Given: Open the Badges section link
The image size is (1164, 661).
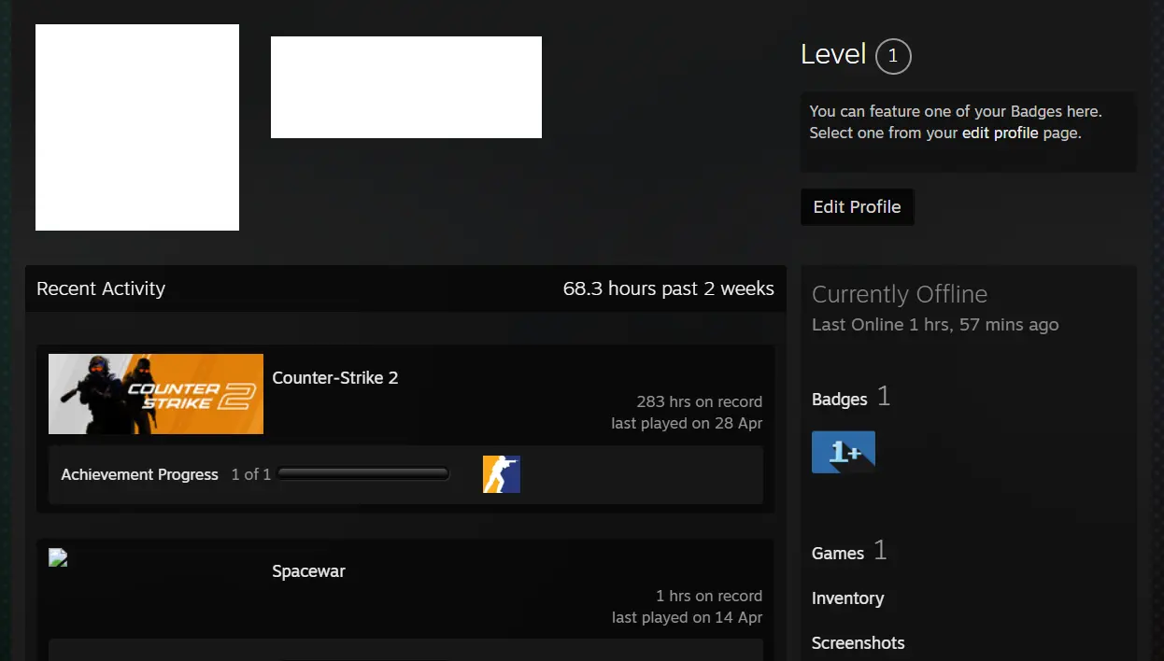Looking at the screenshot, I should [840, 400].
